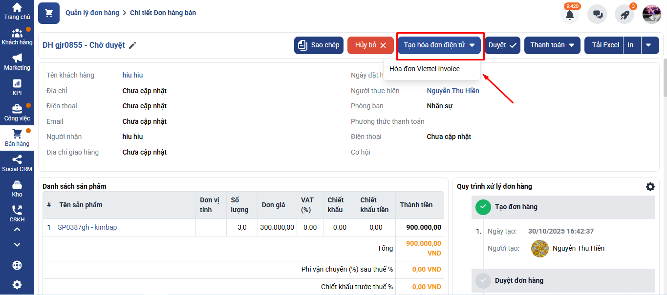Navigate to Quản lý đơn hàng breadcrumb
This screenshot has height=295, width=667.
(x=92, y=13)
